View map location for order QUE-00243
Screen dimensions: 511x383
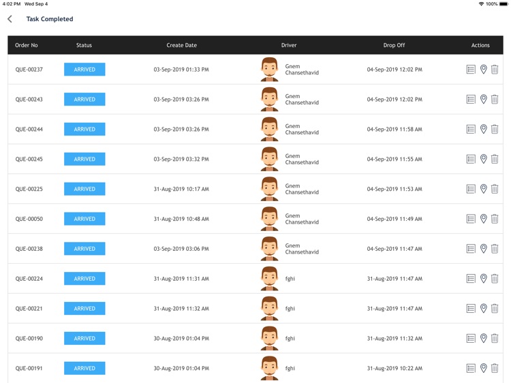pos(483,99)
